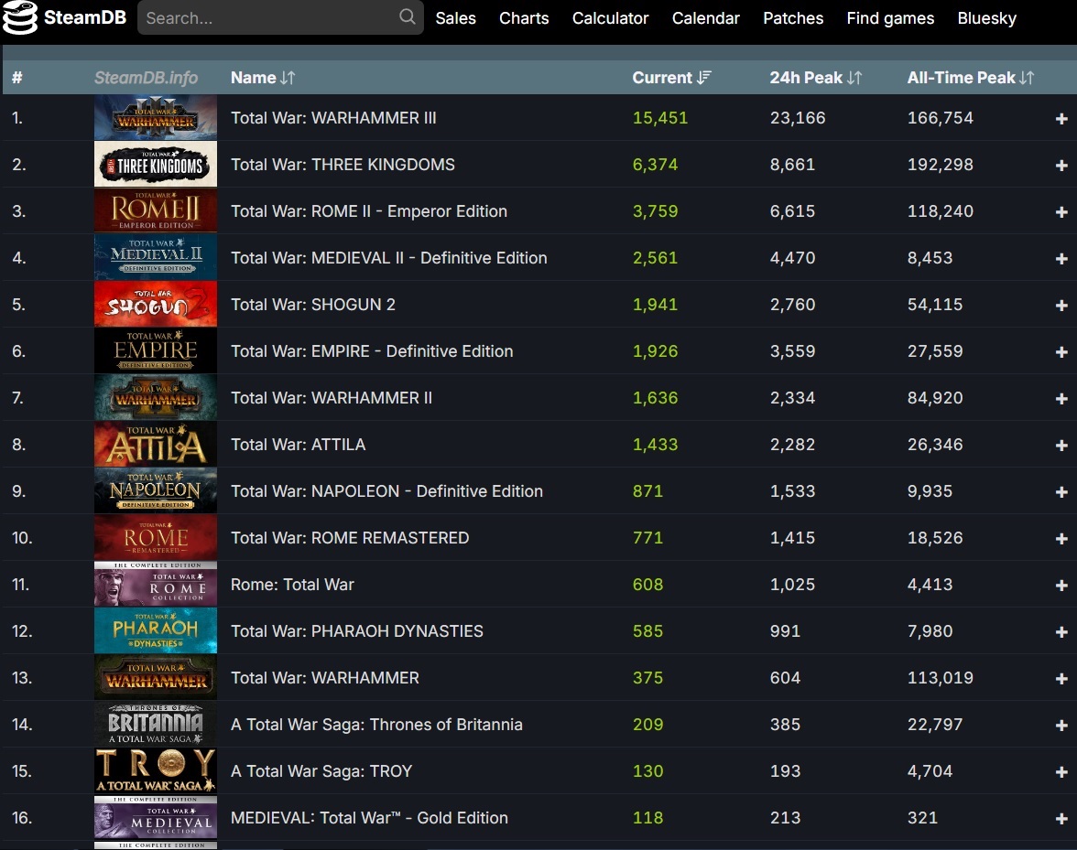Open Total War: WARHAMMER II link

pos(332,398)
